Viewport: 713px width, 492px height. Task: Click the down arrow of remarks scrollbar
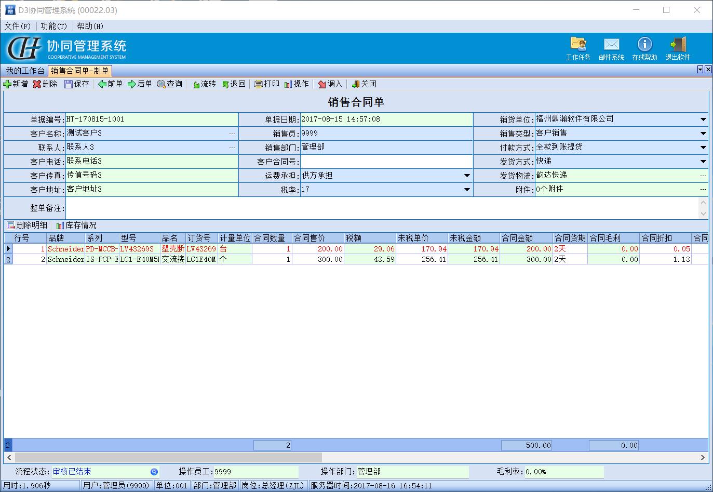pyautogui.click(x=703, y=214)
